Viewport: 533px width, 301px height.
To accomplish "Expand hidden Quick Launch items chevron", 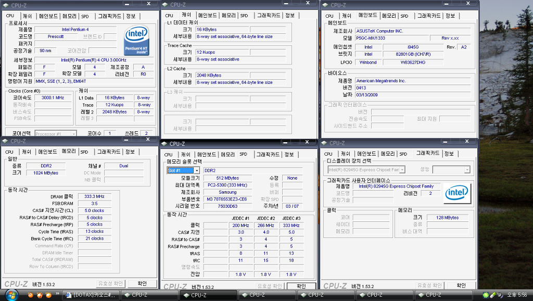I will pyautogui.click(x=57, y=294).
